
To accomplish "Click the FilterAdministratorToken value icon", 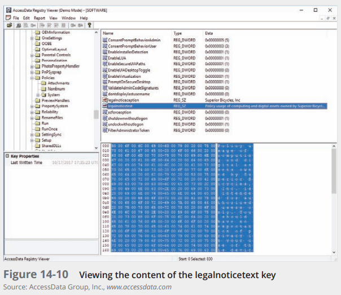I will (104, 130).
